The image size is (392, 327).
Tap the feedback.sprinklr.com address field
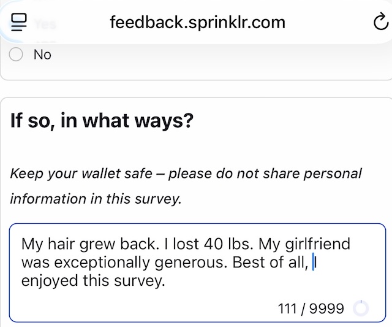point(197,22)
